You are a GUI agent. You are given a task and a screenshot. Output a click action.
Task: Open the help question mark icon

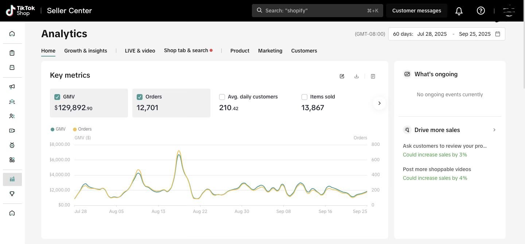[481, 11]
